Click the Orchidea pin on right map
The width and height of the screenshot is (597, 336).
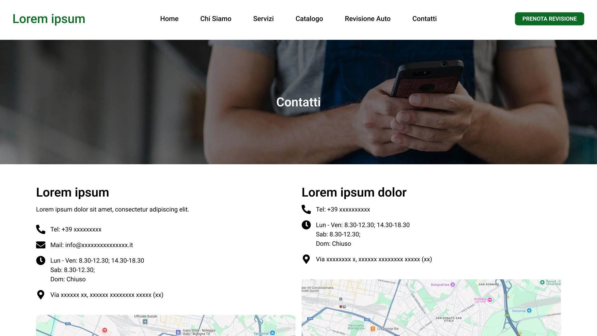pyautogui.click(x=490, y=300)
